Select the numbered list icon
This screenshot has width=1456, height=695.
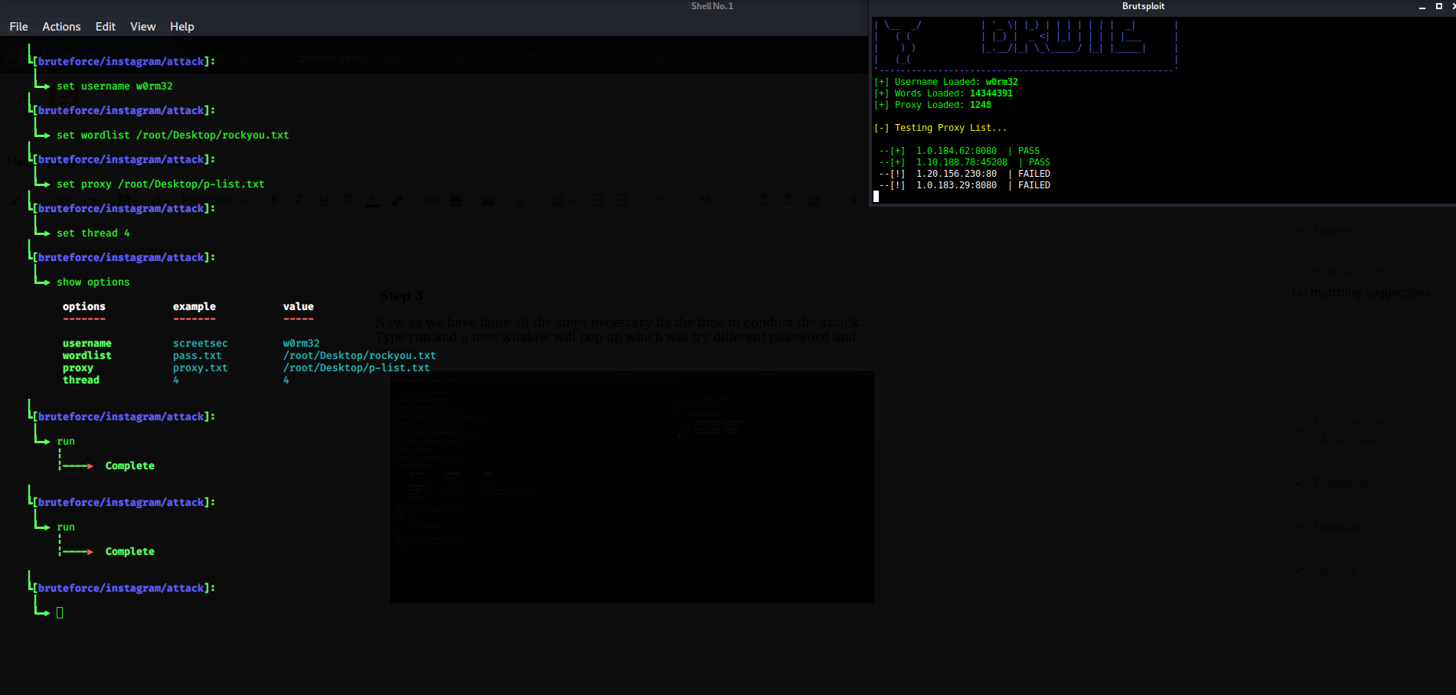[681, 200]
